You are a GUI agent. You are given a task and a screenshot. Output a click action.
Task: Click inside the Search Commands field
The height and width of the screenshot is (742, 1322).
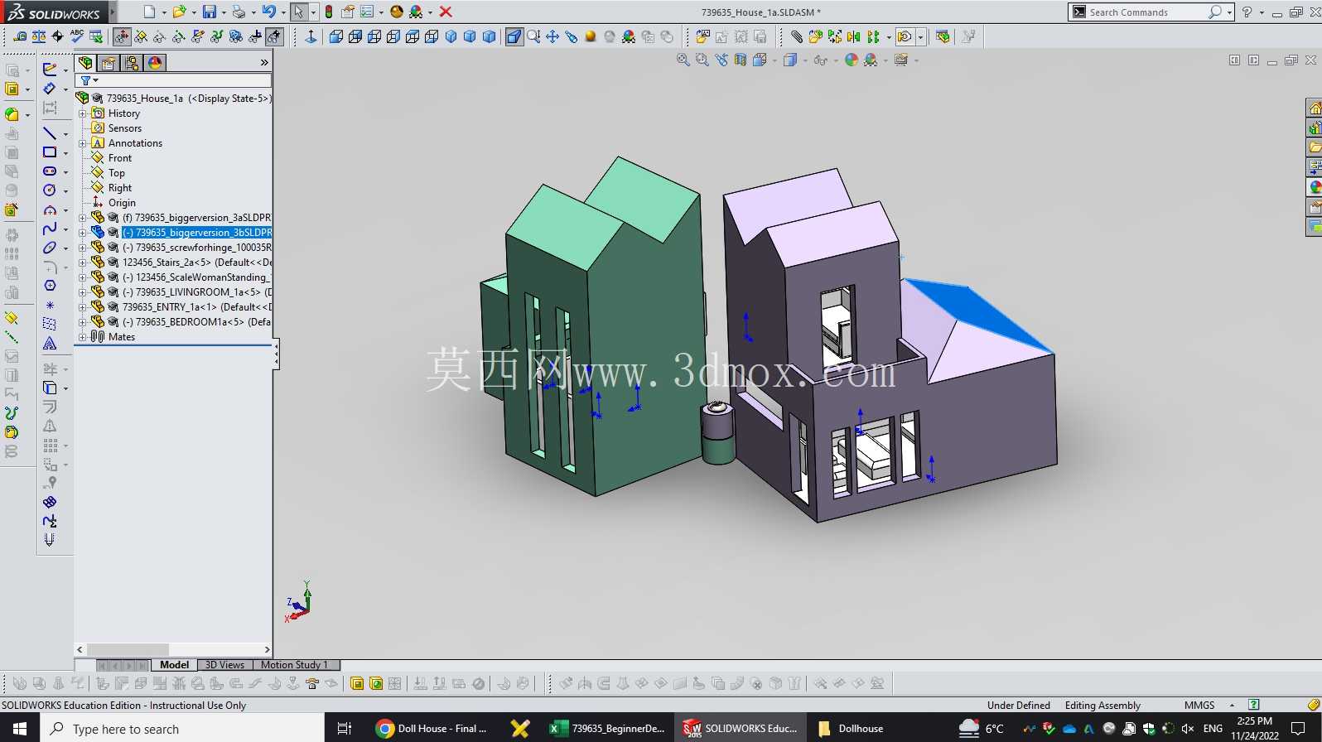[x=1147, y=12]
